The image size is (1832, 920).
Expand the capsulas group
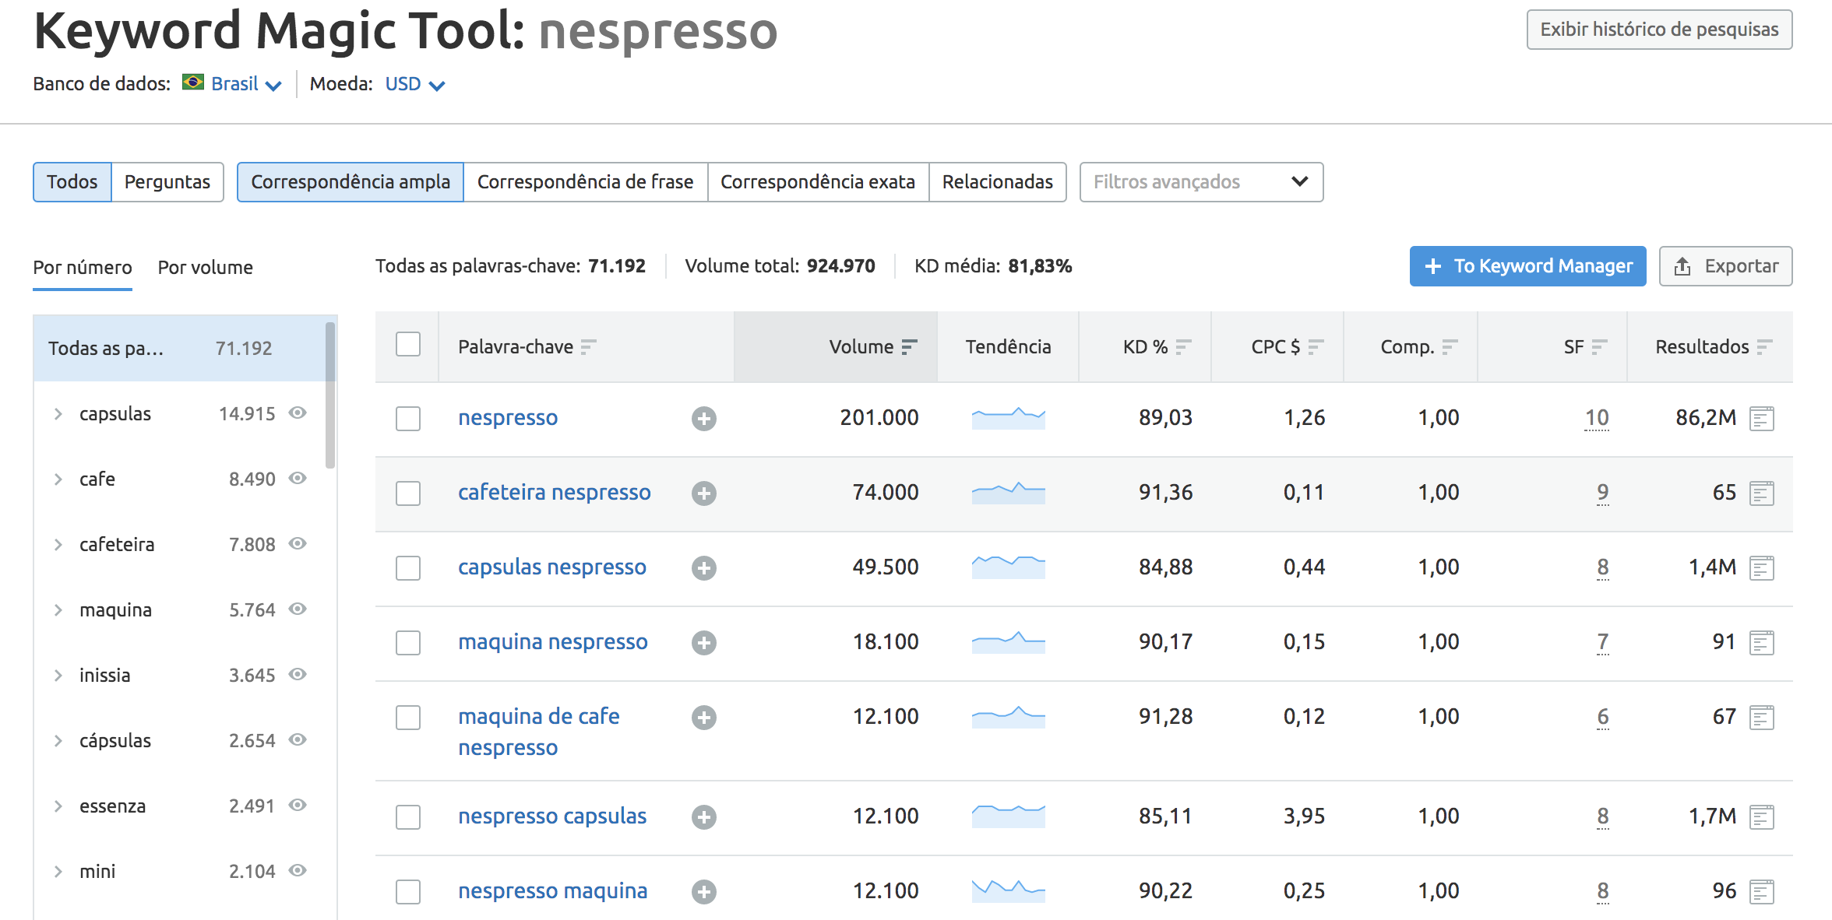click(58, 414)
